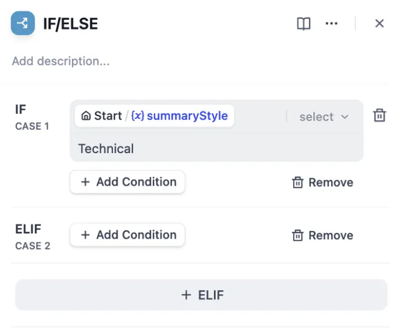
Task: Open the three-dot more options menu
Action: [331, 24]
